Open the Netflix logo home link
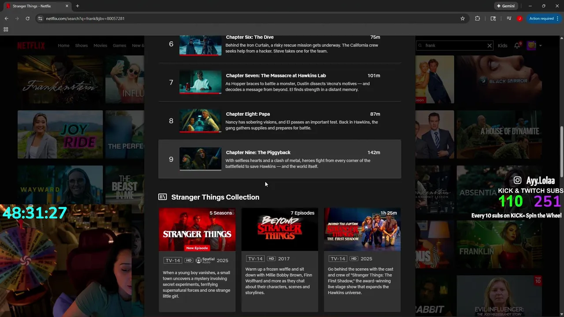This screenshot has height=317, width=564. pos(31,45)
